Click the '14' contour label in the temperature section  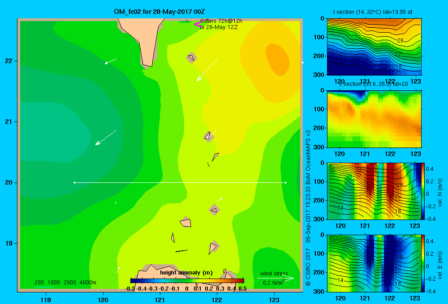[340, 63]
